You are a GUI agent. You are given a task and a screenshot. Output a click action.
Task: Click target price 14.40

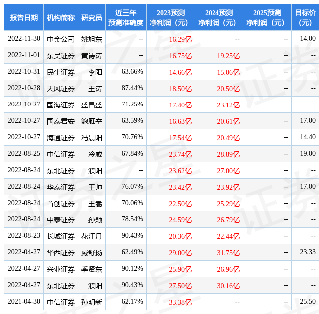[x=308, y=137]
